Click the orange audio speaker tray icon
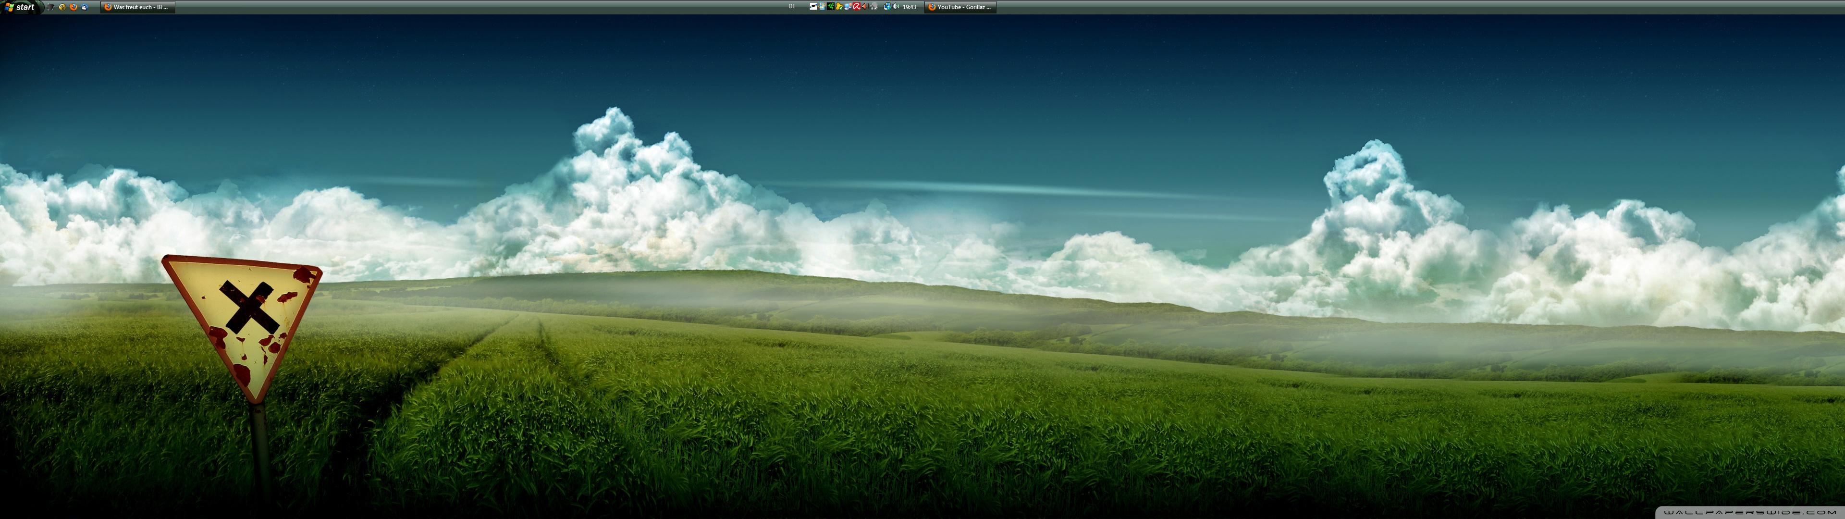Image resolution: width=1845 pixels, height=519 pixels. pyautogui.click(x=865, y=6)
